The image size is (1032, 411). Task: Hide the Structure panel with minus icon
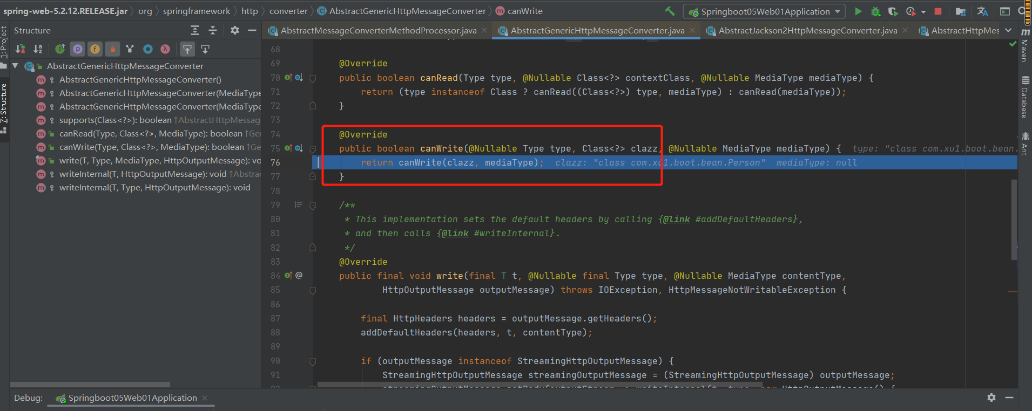[x=252, y=30]
